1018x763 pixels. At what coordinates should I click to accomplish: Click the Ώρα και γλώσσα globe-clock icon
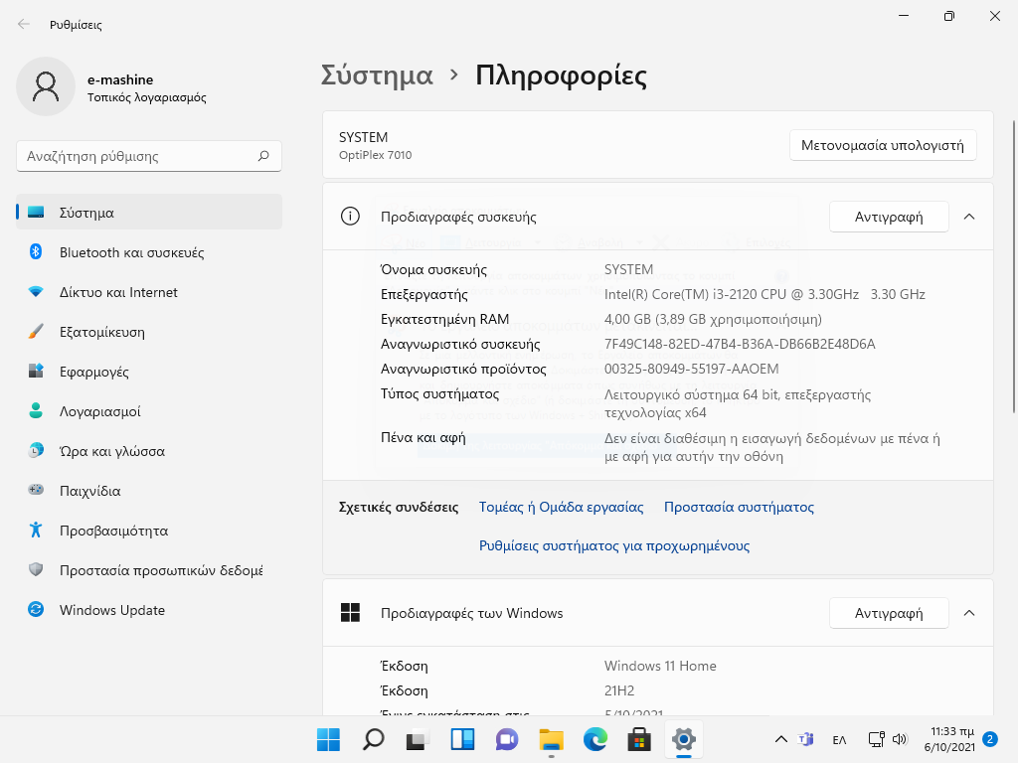[36, 450]
